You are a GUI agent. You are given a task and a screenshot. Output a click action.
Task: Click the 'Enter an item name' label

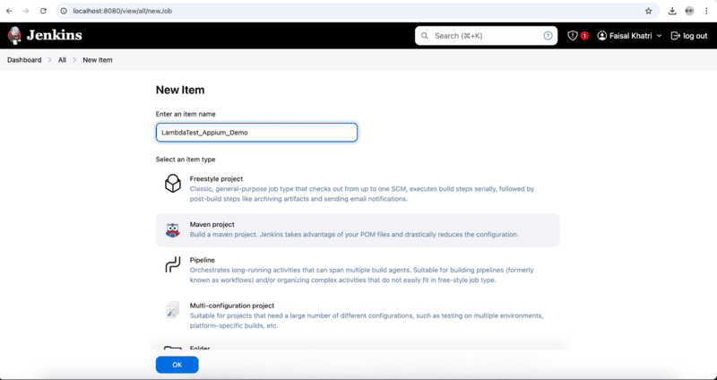point(186,114)
